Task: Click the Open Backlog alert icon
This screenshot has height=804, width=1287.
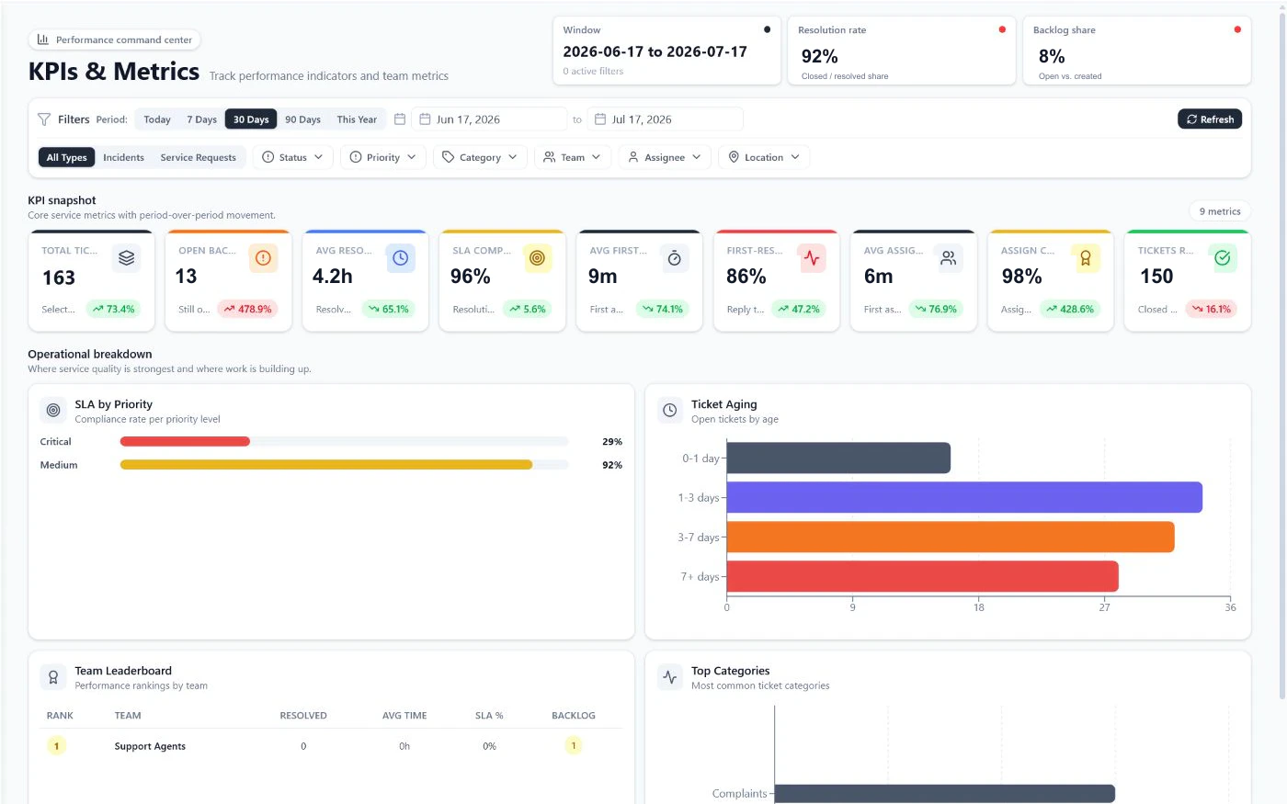Action: click(263, 258)
